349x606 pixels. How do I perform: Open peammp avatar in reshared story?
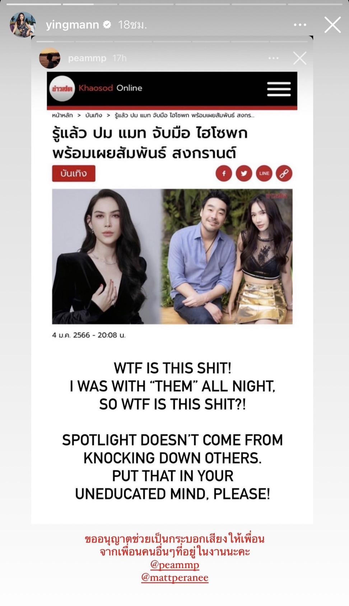coord(50,58)
